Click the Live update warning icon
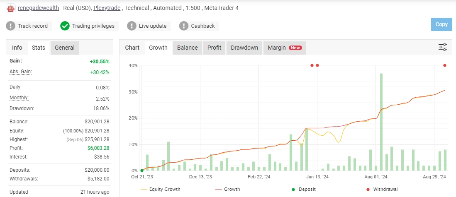The image size is (456, 197). pos(132,26)
